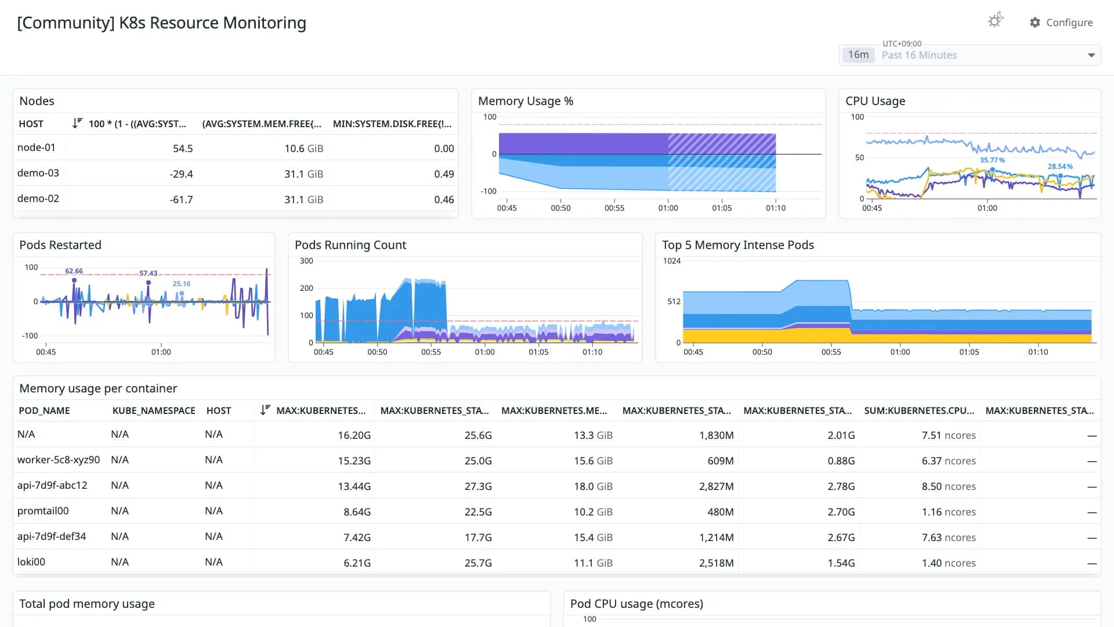The height and width of the screenshot is (627, 1114).
Task: Select demo-02 host row
Action: point(236,199)
